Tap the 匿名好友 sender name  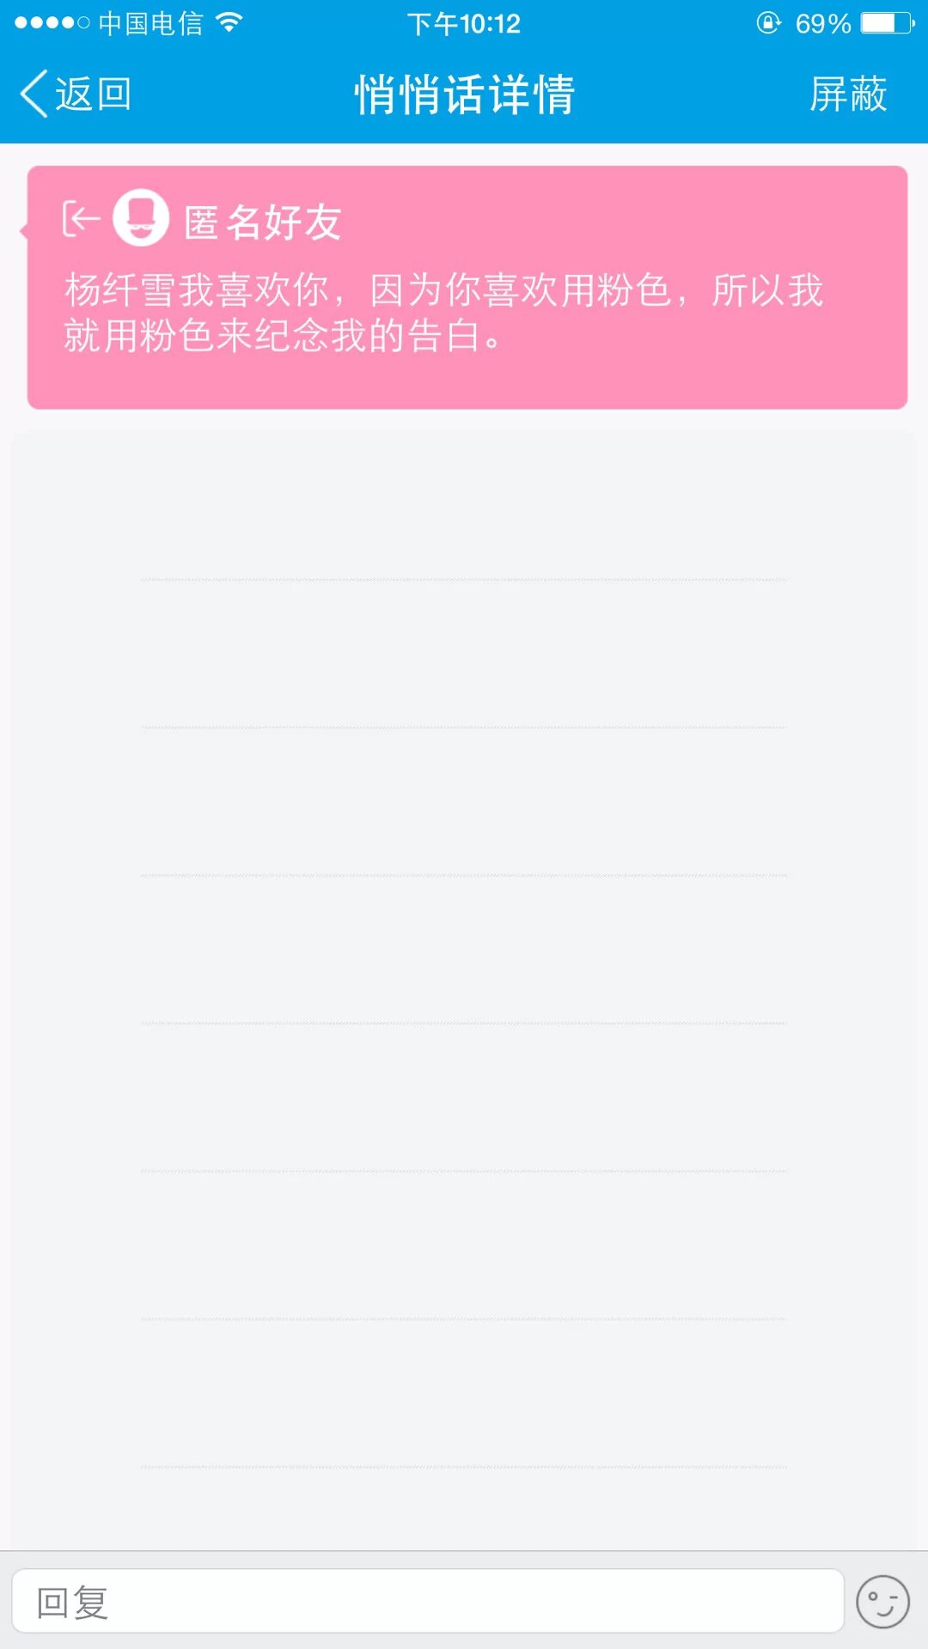coord(263,222)
